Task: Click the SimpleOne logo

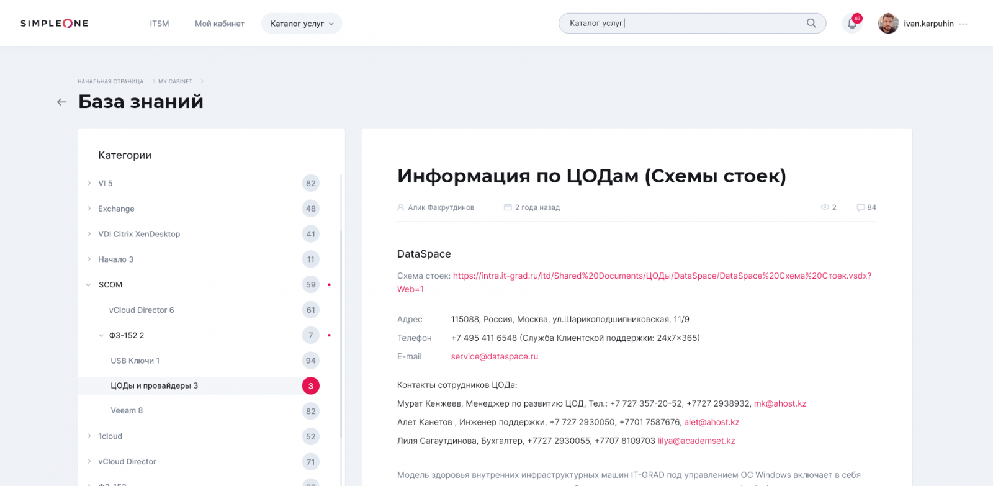Action: [55, 24]
